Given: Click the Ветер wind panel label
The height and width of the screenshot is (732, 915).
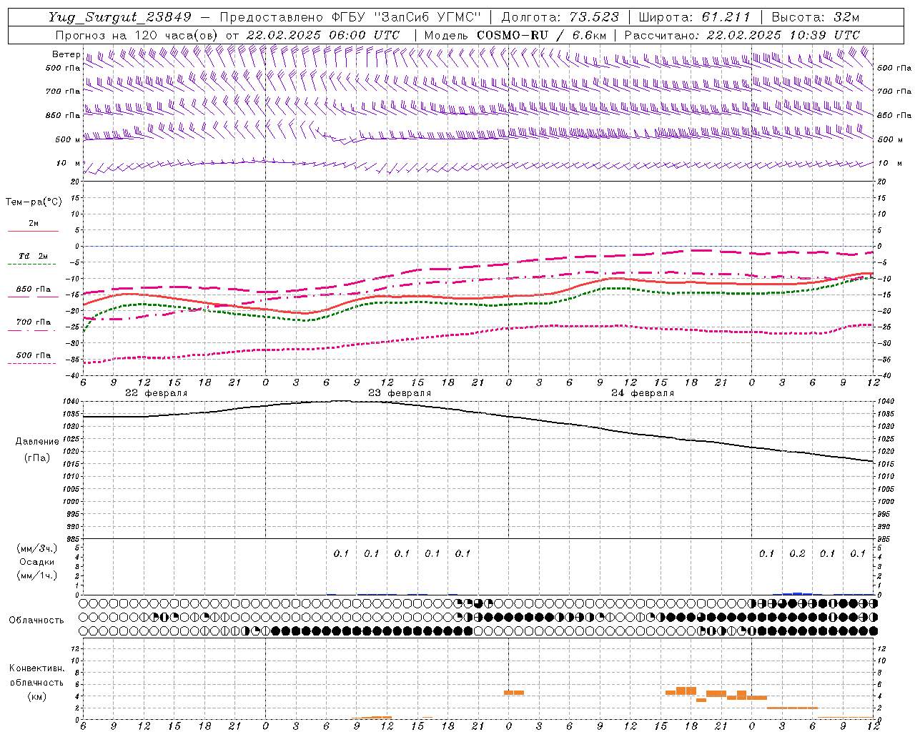Looking at the screenshot, I should tap(66, 54).
